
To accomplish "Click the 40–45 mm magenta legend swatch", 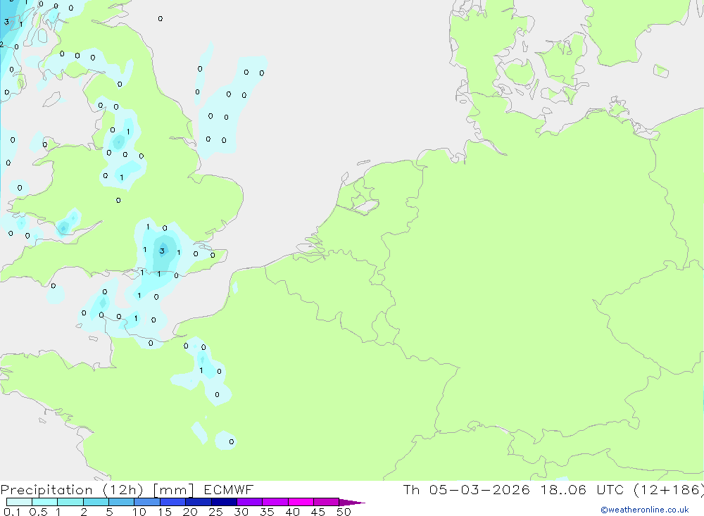I will (301, 502).
